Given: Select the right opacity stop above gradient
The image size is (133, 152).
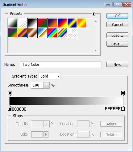Looking at the screenshot, I should coord(123,94).
